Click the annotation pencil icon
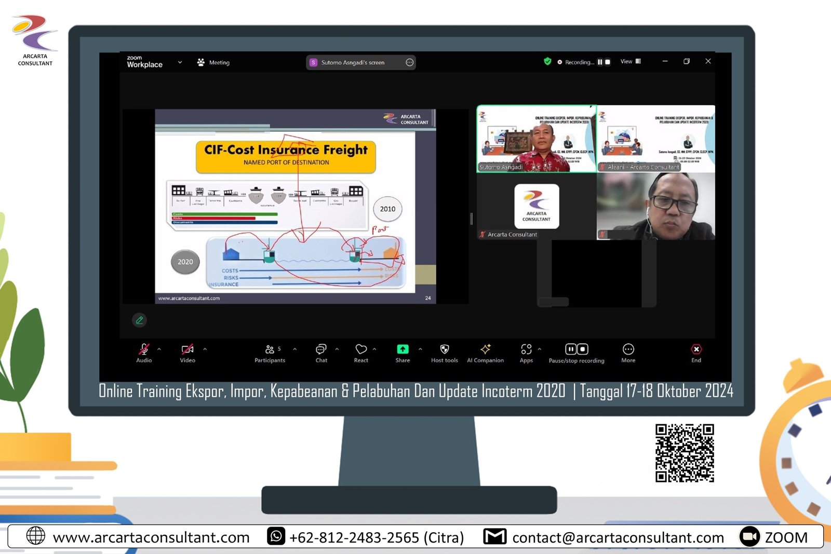Viewport: 831px width, 554px height. click(139, 320)
